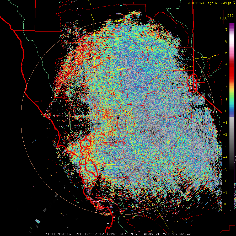236x236 pixels.
Task: Click the 1 value on the color scale
Action: tap(226, 99)
